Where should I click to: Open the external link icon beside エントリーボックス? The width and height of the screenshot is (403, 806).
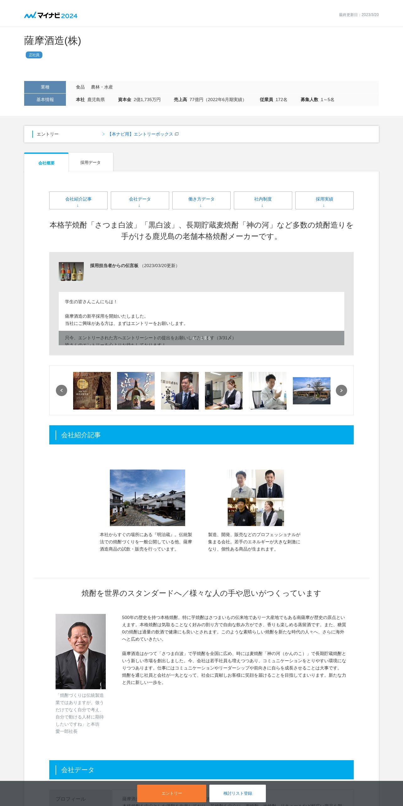coord(177,134)
